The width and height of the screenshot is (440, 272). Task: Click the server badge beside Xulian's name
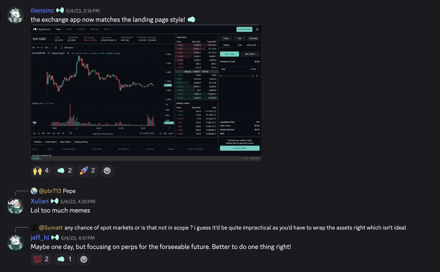(x=55, y=201)
